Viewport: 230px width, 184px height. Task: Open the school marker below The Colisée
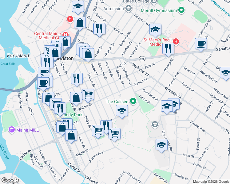tap(122, 111)
